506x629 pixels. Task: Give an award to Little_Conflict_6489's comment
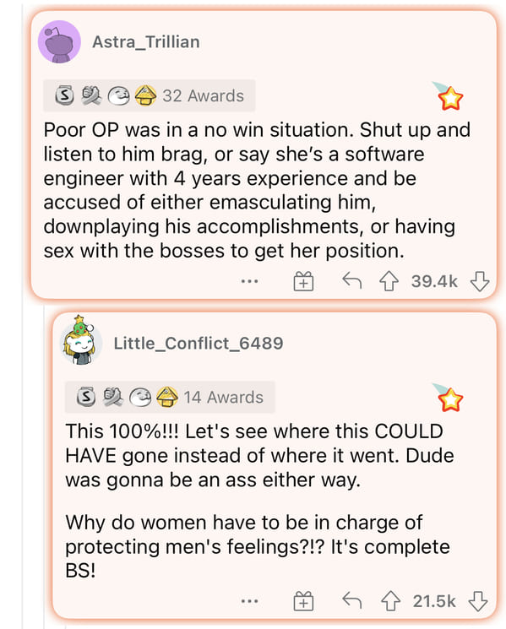303,601
